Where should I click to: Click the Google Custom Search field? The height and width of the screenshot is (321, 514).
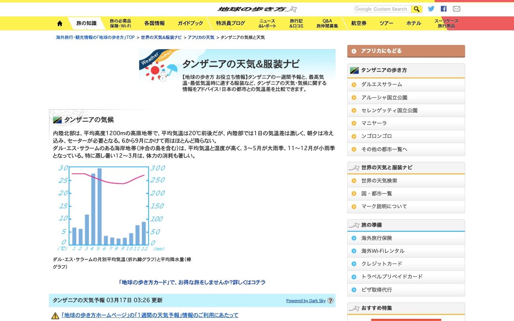click(x=383, y=9)
